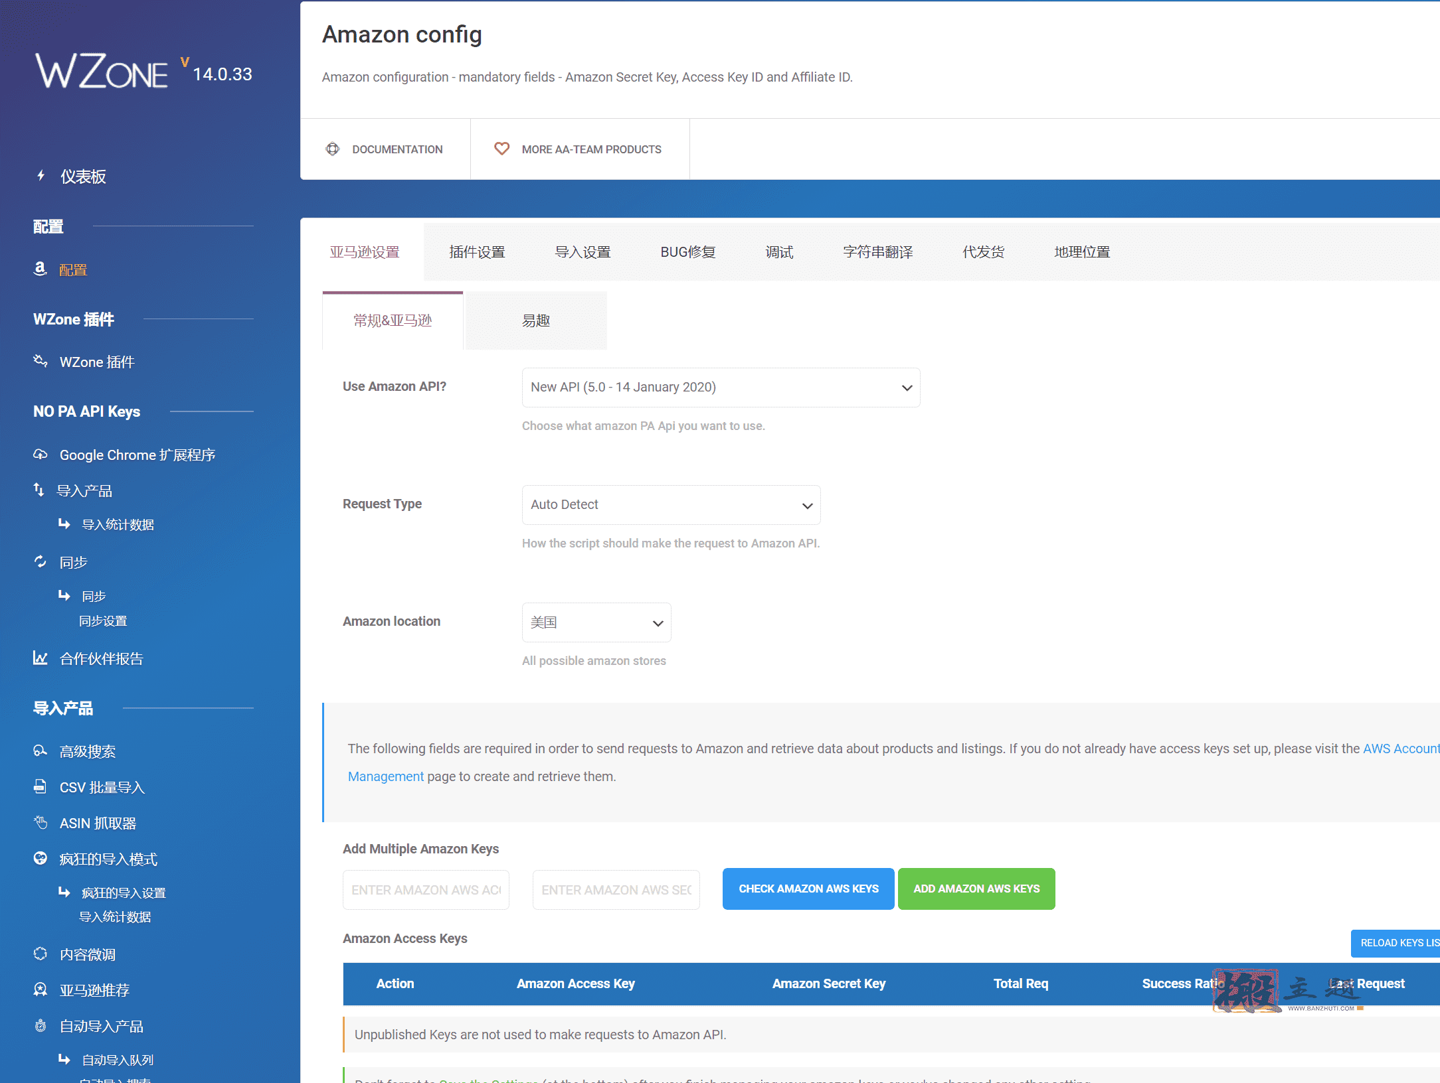Select the 常规&亚马逊 sub-tab

(x=393, y=321)
